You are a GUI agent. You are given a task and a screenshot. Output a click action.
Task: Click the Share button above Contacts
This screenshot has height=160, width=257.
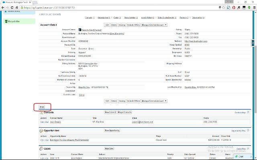coord(42,107)
